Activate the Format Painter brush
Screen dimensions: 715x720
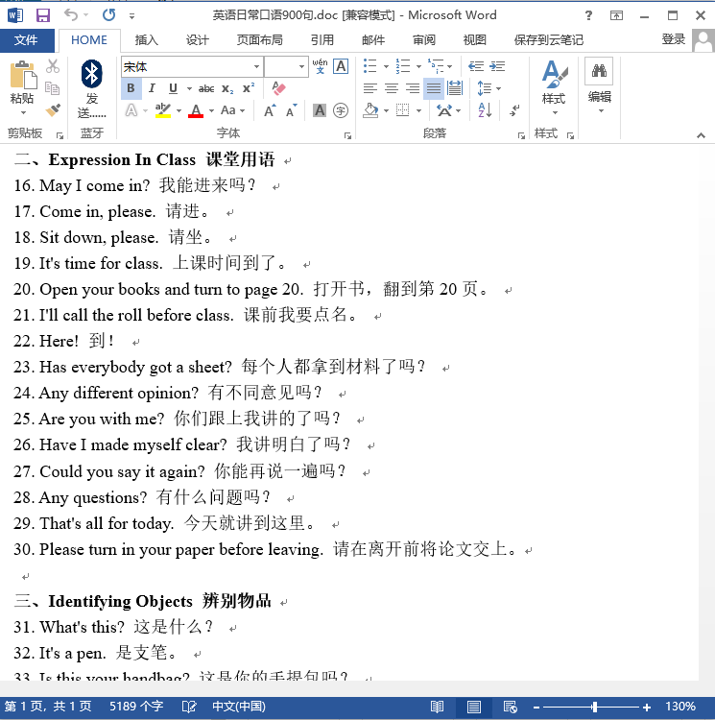click(x=53, y=110)
